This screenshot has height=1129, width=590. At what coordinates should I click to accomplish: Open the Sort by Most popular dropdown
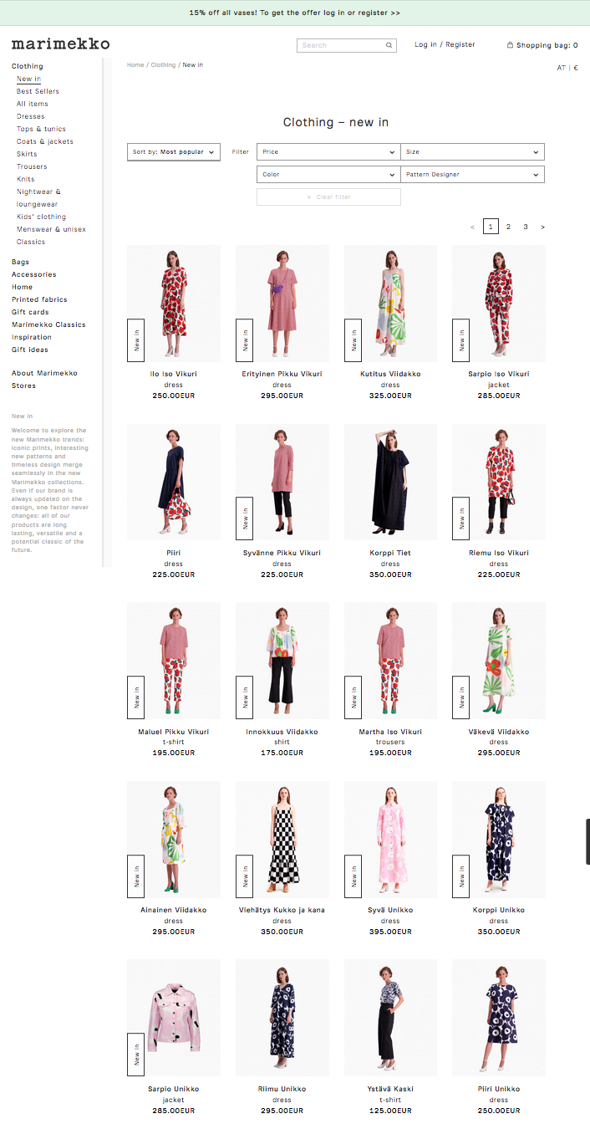pyautogui.click(x=174, y=152)
